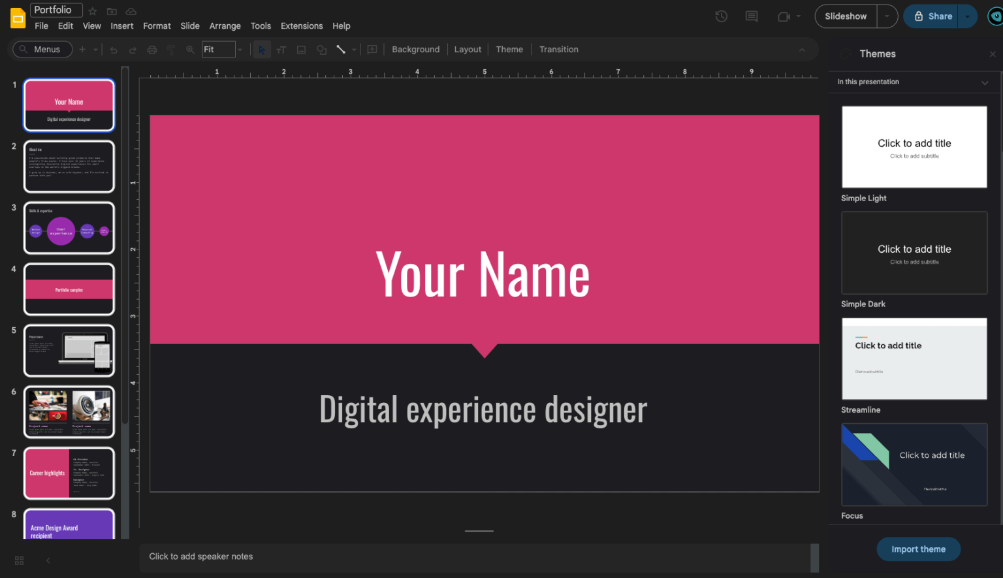This screenshot has height=578, width=1003.
Task: Click the Share button
Action: [934, 16]
